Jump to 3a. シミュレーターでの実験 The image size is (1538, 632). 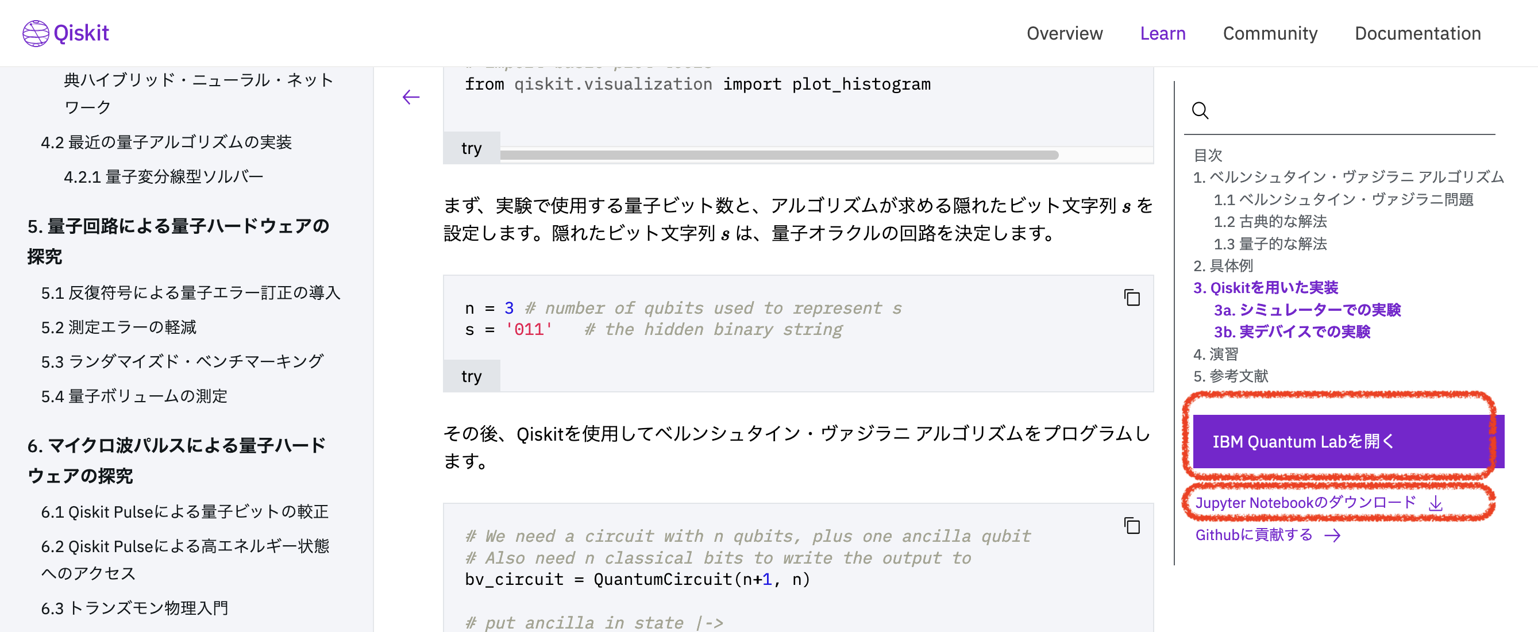coord(1307,310)
